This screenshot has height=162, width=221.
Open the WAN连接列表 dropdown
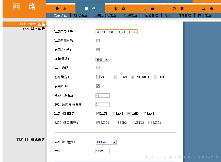pos(116,32)
